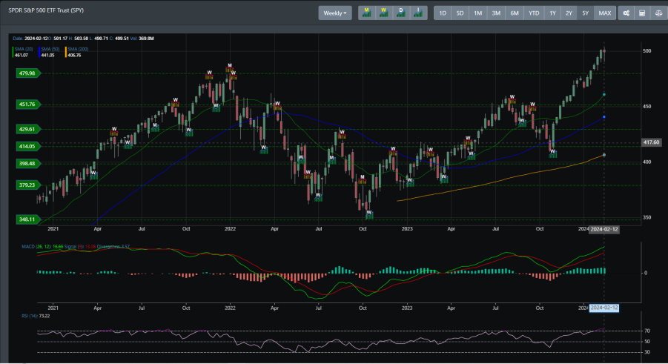Click the Vol 369.8M value in the header

click(x=142, y=39)
